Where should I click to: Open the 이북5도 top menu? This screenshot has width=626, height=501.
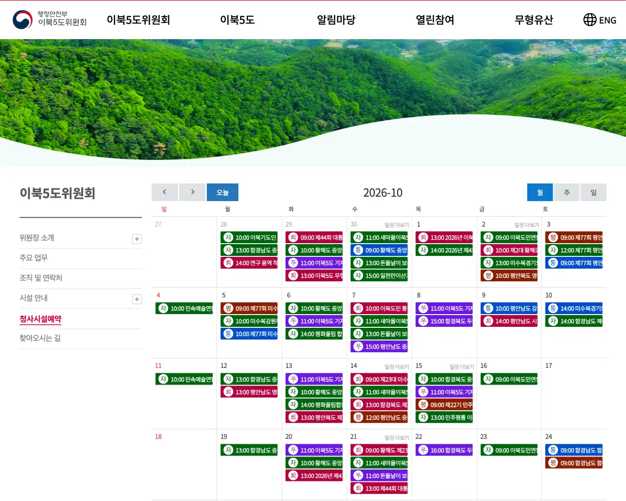pyautogui.click(x=237, y=20)
